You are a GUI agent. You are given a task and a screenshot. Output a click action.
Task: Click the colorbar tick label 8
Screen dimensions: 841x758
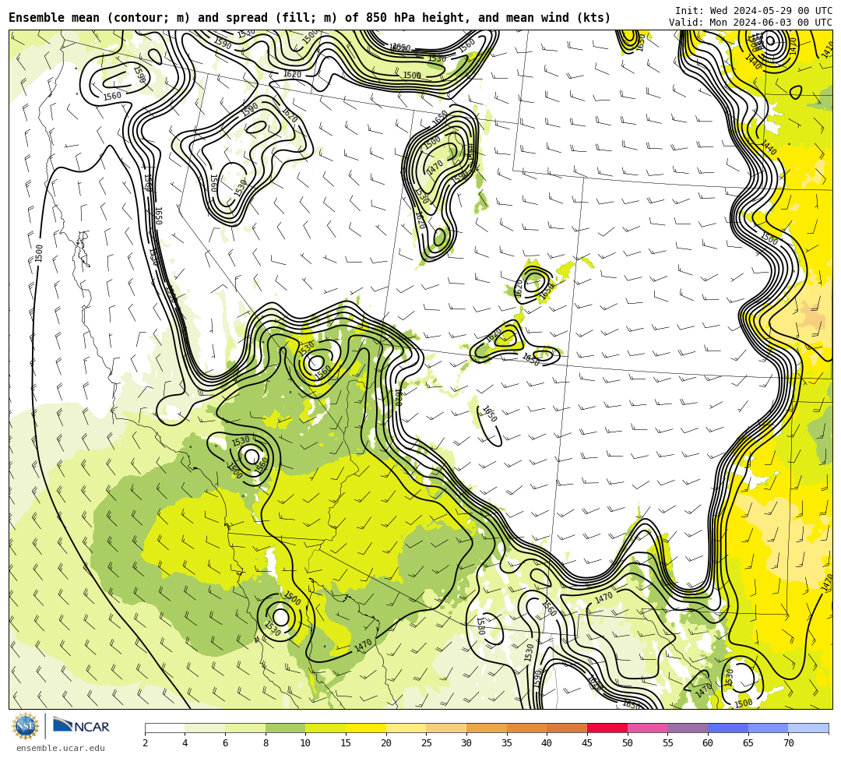pyautogui.click(x=266, y=743)
